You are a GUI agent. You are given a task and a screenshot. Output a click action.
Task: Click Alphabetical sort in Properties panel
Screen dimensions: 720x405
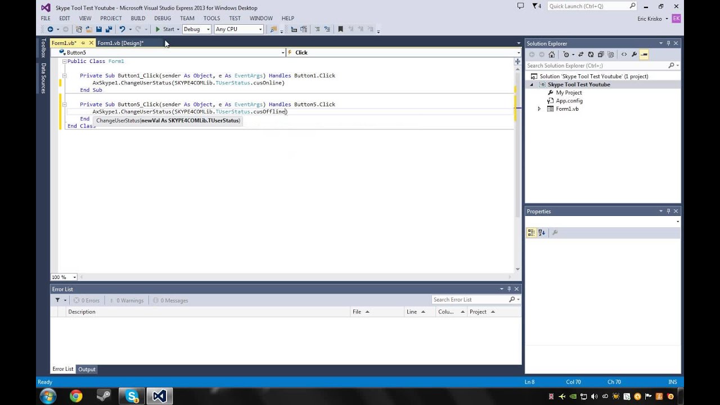click(542, 232)
